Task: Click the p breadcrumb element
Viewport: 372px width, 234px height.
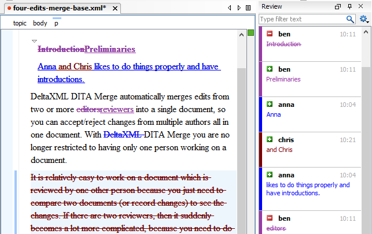Action: point(56,24)
